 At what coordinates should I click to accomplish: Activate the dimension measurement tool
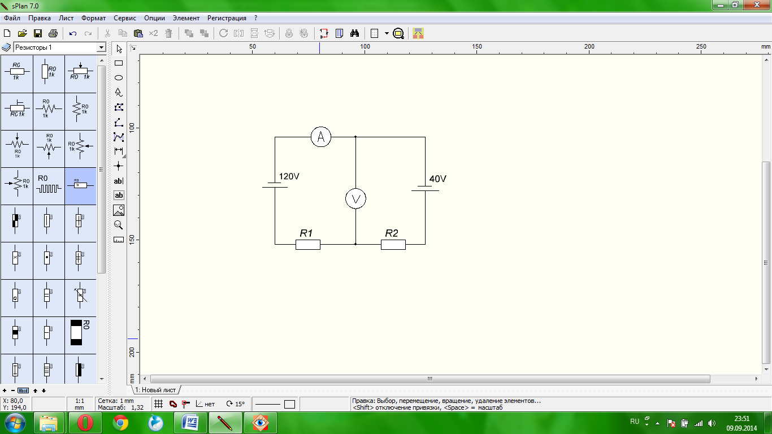click(x=119, y=151)
